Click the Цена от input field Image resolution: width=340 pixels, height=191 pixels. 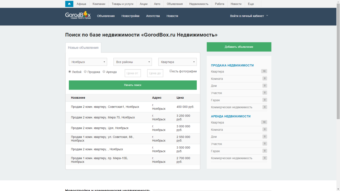coord(133,73)
